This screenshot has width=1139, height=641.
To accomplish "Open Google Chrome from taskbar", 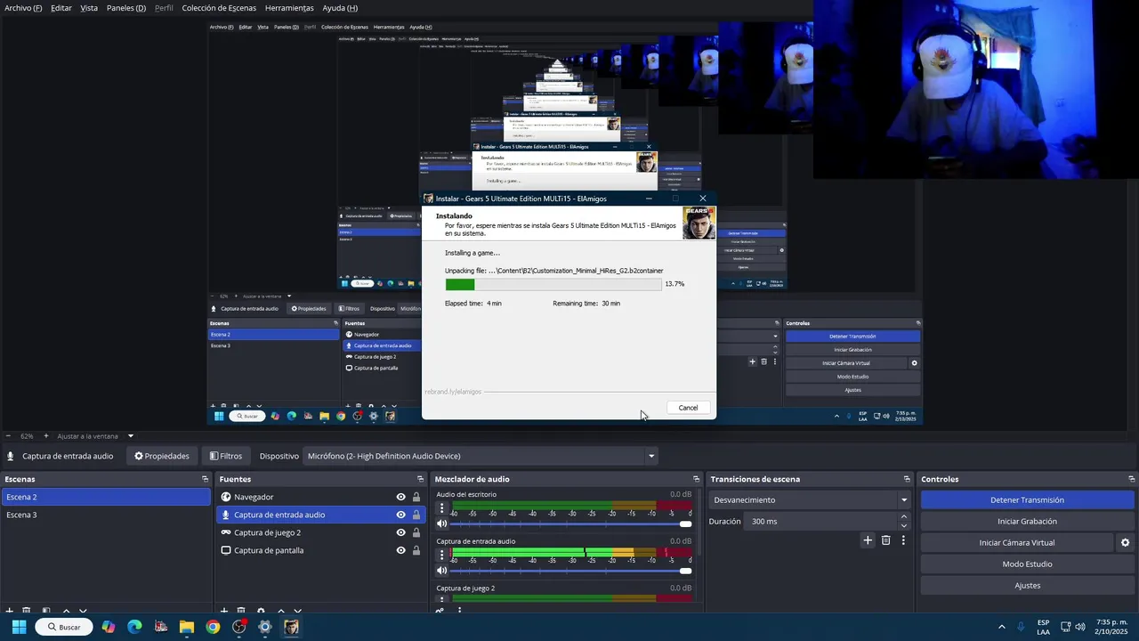I will tap(213, 627).
